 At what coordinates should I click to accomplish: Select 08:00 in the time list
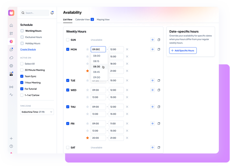coord(96,56)
